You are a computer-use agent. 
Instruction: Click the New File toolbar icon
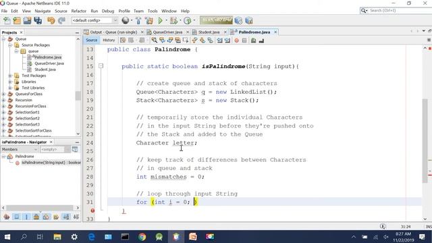(x=7, y=21)
